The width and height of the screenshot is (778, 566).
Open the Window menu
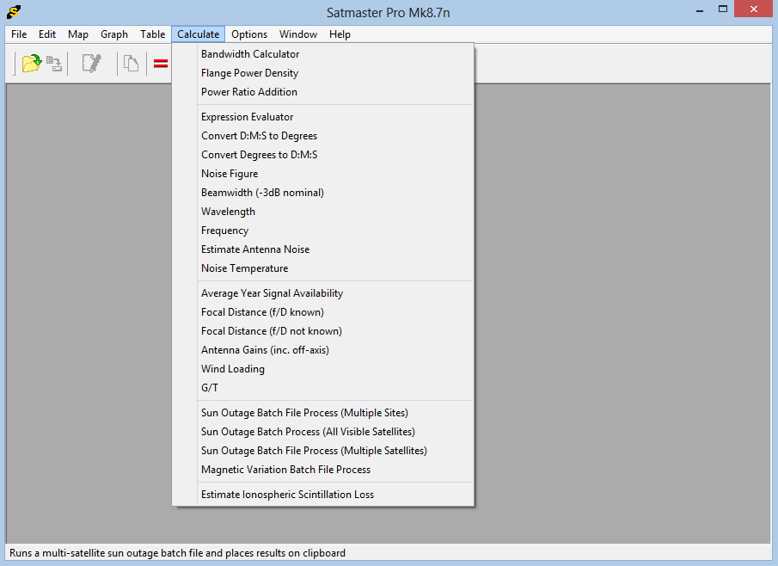(x=298, y=34)
